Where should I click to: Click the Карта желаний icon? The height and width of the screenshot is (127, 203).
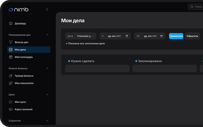click(x=11, y=109)
